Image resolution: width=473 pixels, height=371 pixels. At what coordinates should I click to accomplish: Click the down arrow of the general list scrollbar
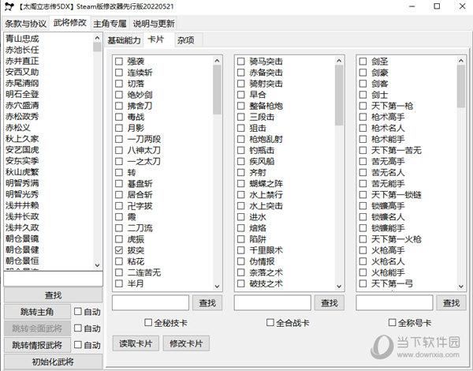tap(97, 266)
